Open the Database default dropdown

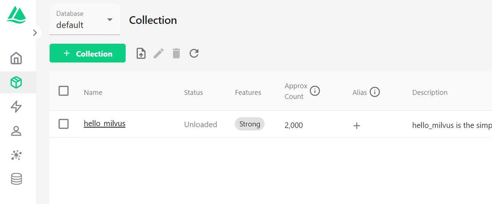pyautogui.click(x=85, y=20)
